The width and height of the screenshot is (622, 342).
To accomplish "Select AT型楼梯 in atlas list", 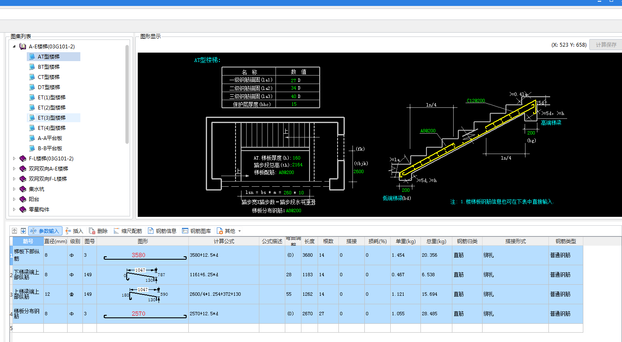I will point(48,57).
